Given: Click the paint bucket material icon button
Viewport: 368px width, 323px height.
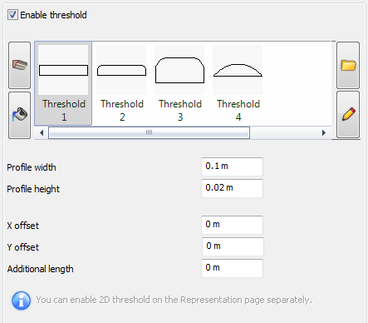Looking at the screenshot, I should pos(19,115).
